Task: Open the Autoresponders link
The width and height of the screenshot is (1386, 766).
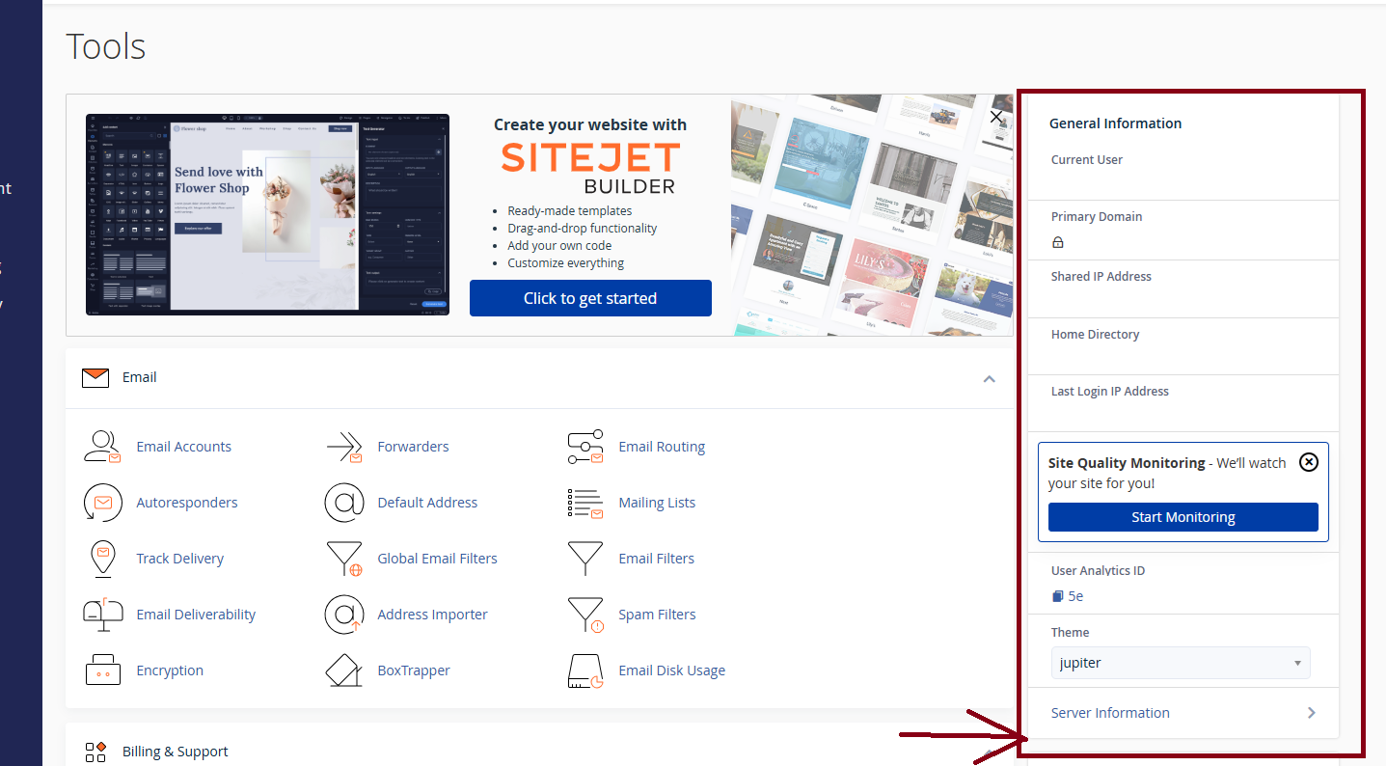Action: [x=187, y=503]
